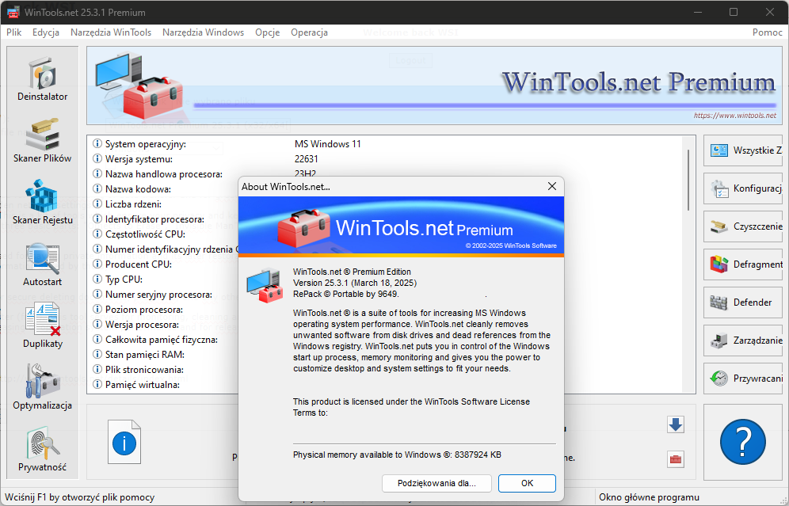Open the Operacja menu

pos(309,32)
